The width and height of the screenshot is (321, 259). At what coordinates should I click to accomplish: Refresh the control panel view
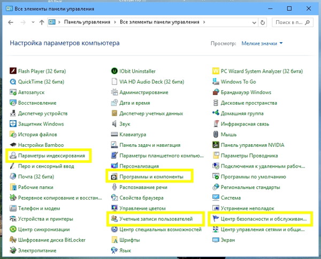point(263,22)
